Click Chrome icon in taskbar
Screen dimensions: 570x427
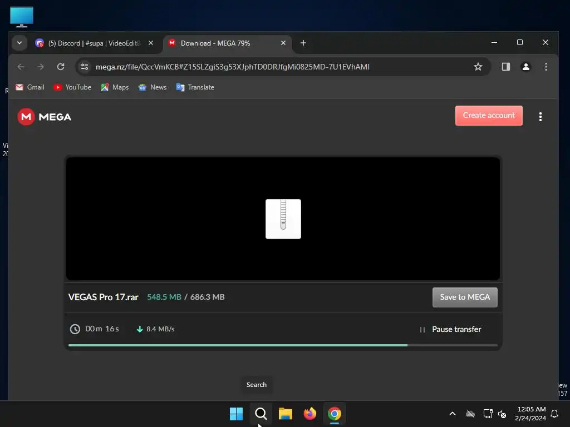(x=335, y=414)
